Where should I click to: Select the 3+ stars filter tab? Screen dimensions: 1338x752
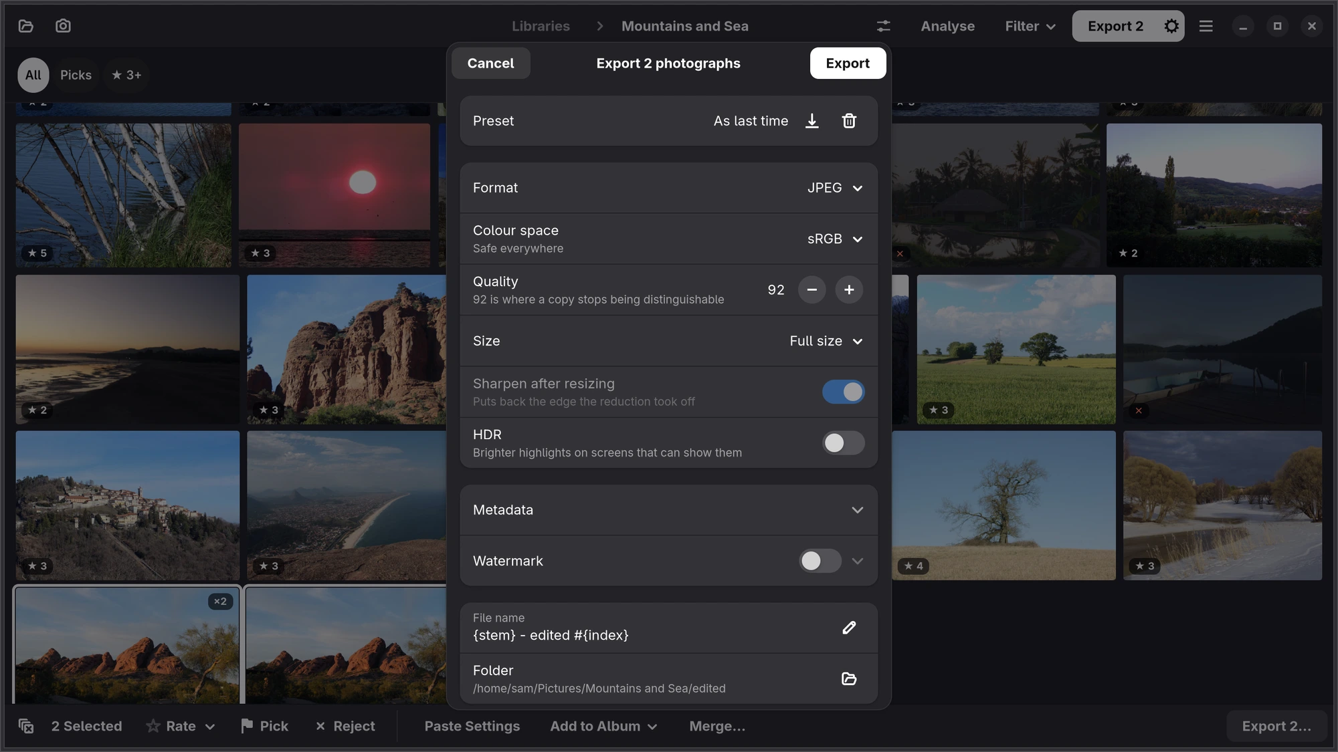126,75
